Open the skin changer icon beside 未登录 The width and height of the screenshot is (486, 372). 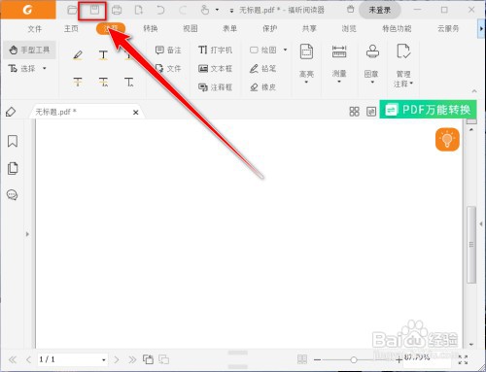click(x=351, y=9)
